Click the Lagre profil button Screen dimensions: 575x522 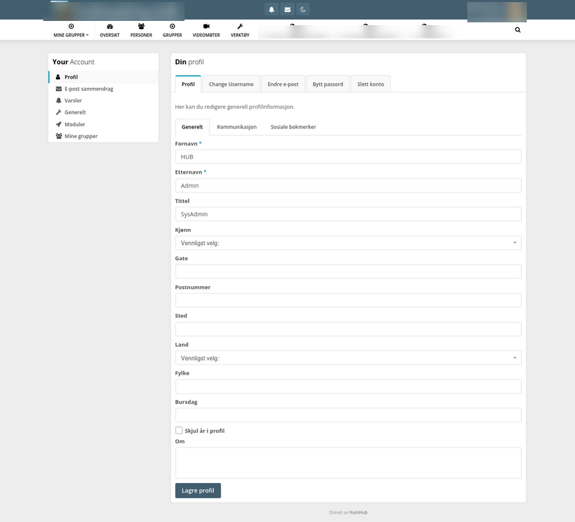tap(198, 491)
